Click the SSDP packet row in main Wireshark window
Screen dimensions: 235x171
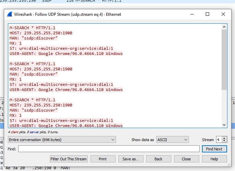[118, 1]
